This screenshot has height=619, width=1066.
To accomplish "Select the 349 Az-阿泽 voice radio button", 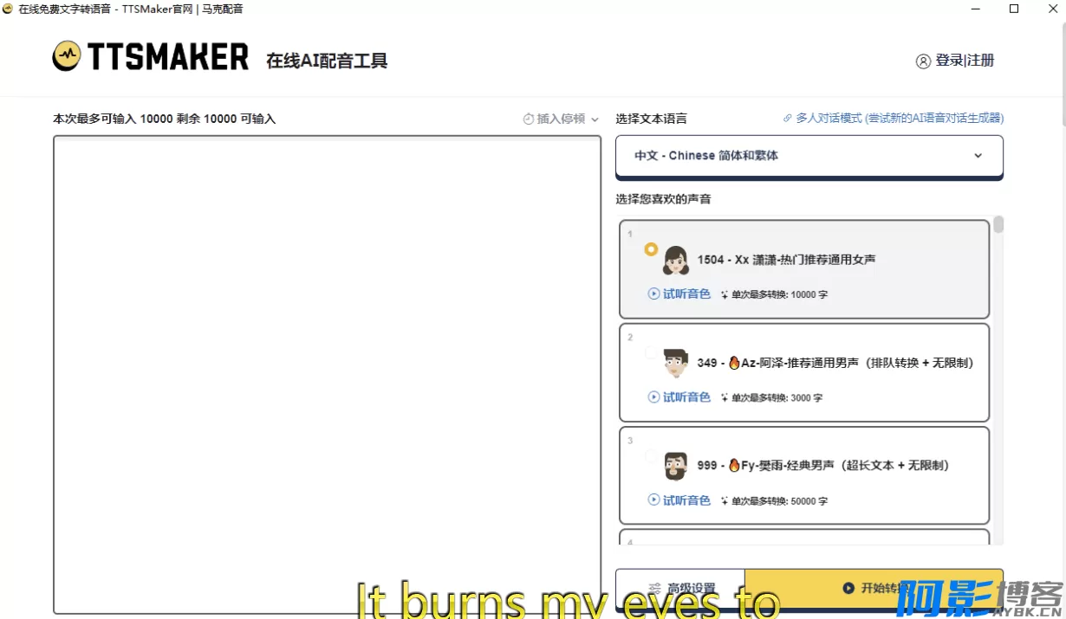I will 651,352.
